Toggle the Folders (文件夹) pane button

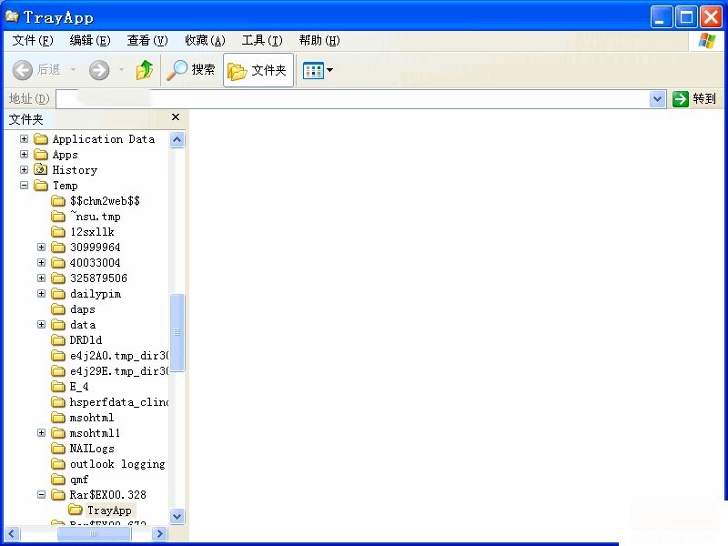pos(258,70)
